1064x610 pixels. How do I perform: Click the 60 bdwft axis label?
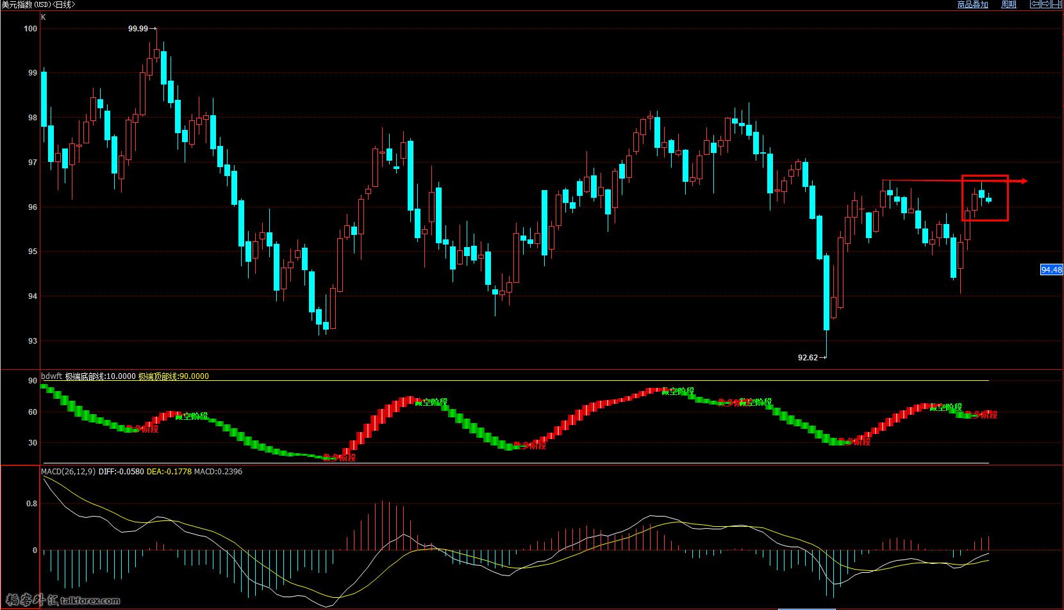pos(33,412)
